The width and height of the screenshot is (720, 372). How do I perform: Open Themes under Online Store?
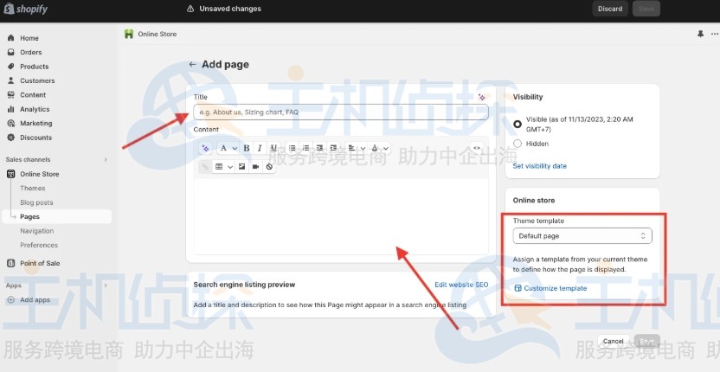[33, 189]
